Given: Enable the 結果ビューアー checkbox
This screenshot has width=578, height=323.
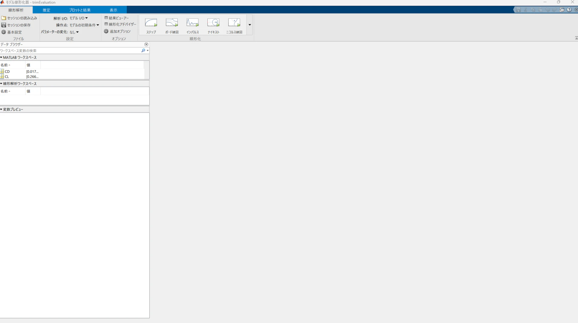Looking at the screenshot, I should click(x=106, y=18).
